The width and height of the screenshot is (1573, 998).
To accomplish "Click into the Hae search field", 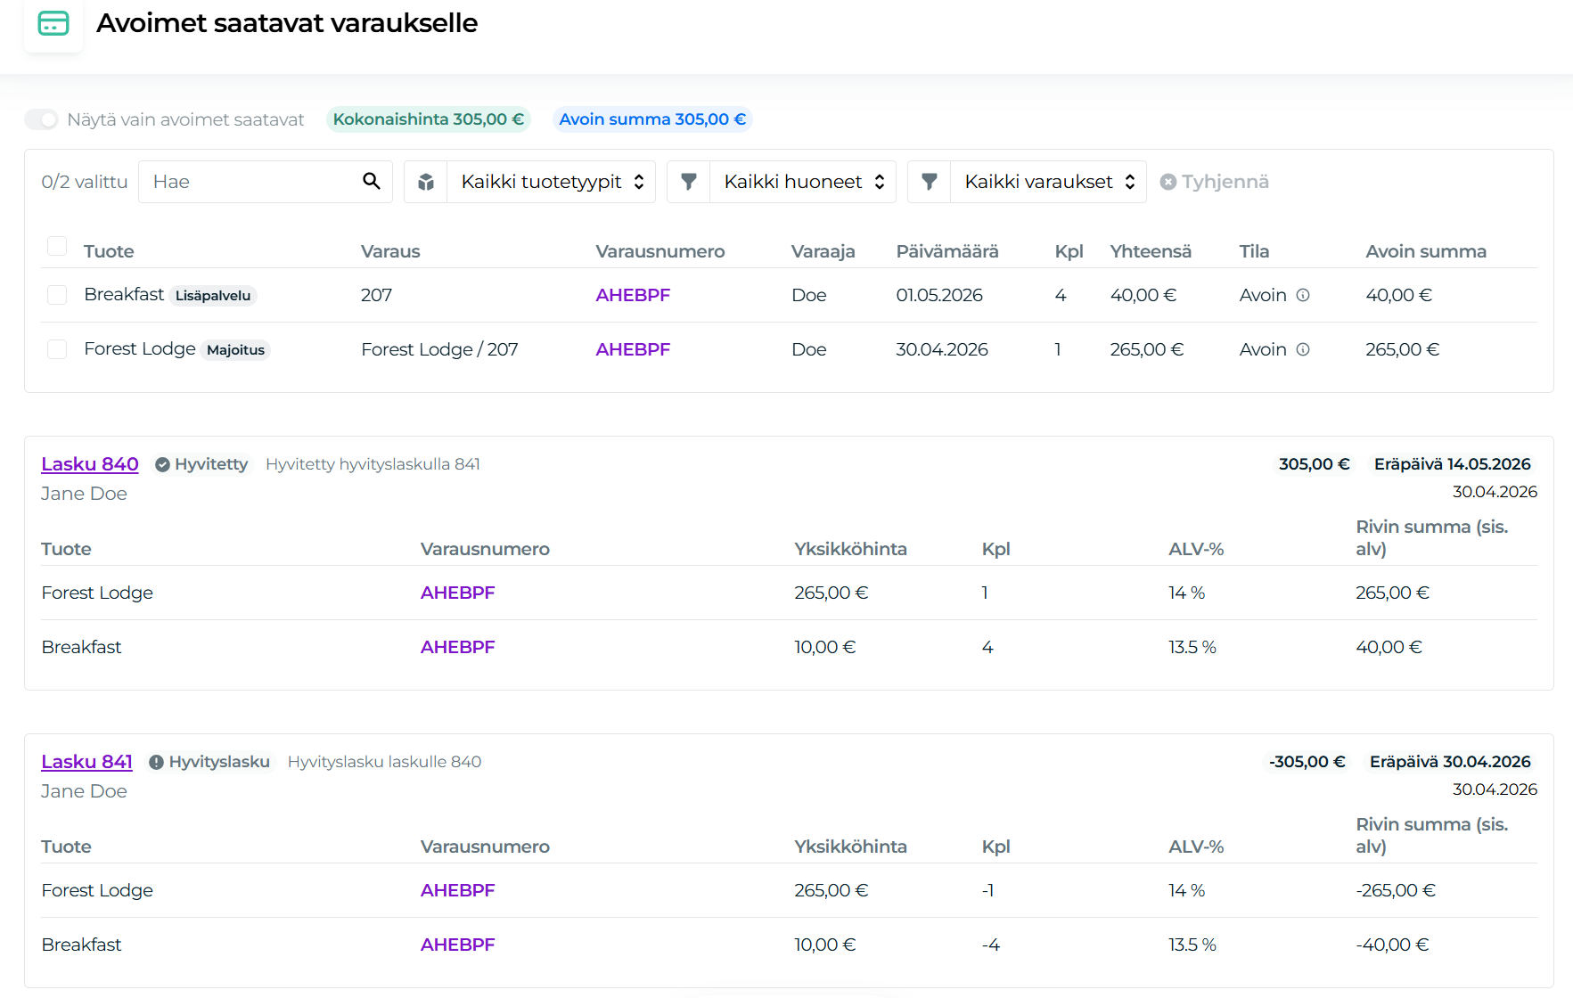I will [x=250, y=182].
